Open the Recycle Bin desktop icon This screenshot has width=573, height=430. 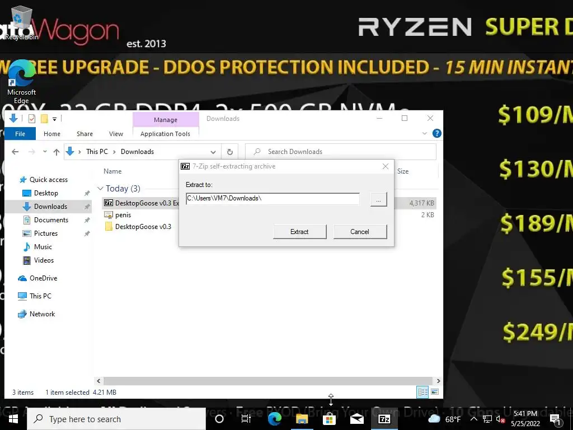click(x=21, y=22)
